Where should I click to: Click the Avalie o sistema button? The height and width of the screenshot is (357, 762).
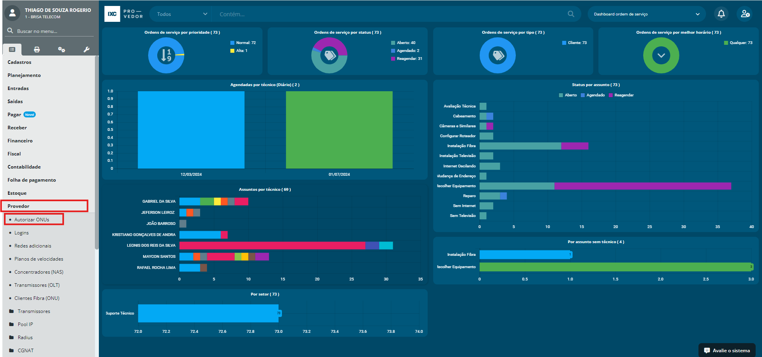(x=727, y=350)
